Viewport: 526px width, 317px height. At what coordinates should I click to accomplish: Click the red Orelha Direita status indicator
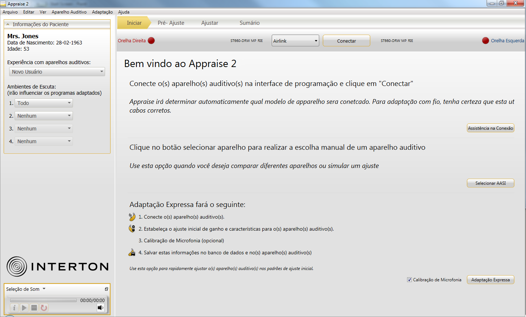point(151,40)
